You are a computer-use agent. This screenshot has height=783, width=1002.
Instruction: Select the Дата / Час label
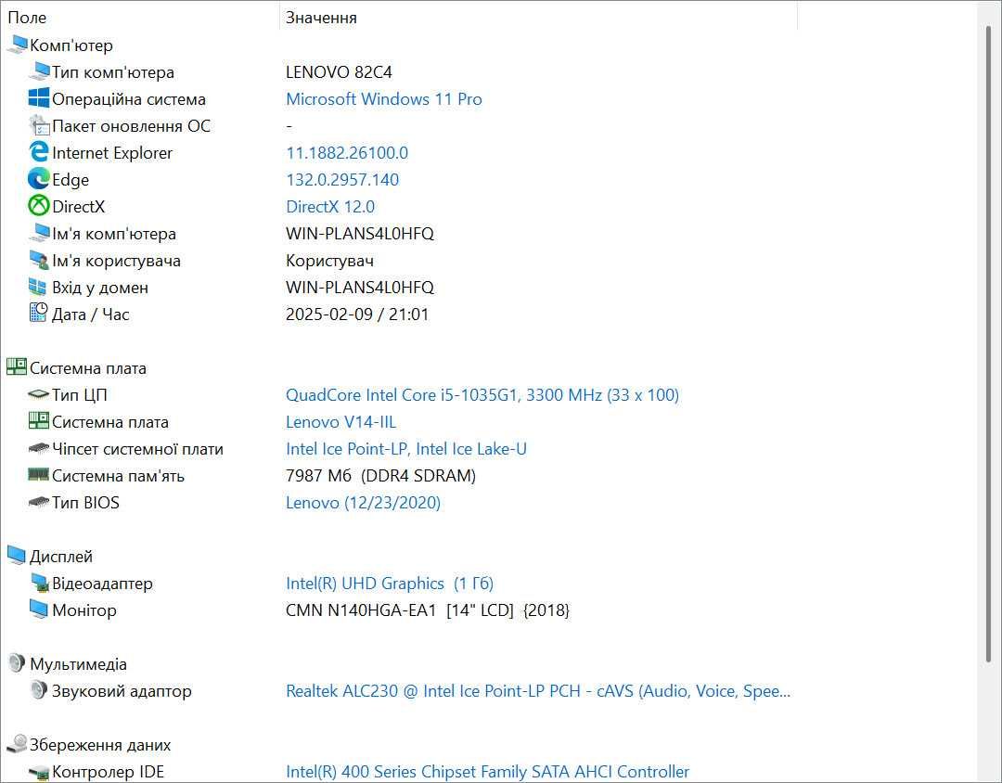pyautogui.click(x=90, y=314)
